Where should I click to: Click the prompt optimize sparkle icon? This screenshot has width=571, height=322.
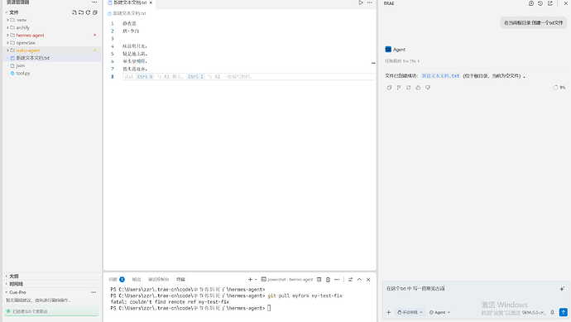tap(562, 289)
